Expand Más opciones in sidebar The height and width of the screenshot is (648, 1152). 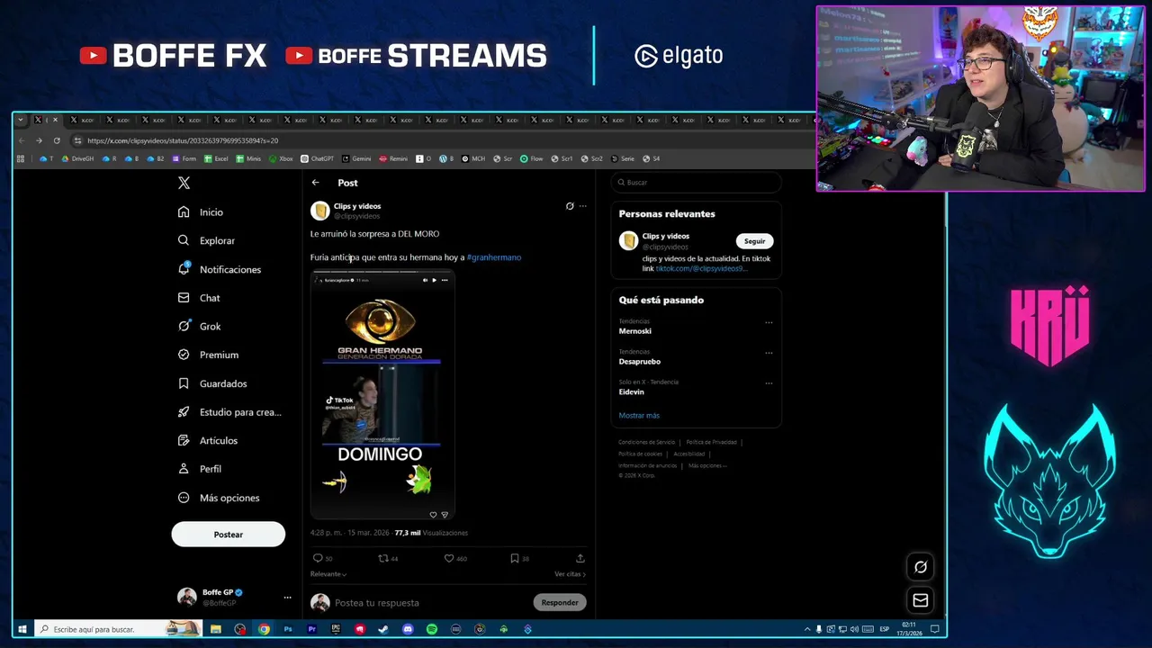coord(219,498)
